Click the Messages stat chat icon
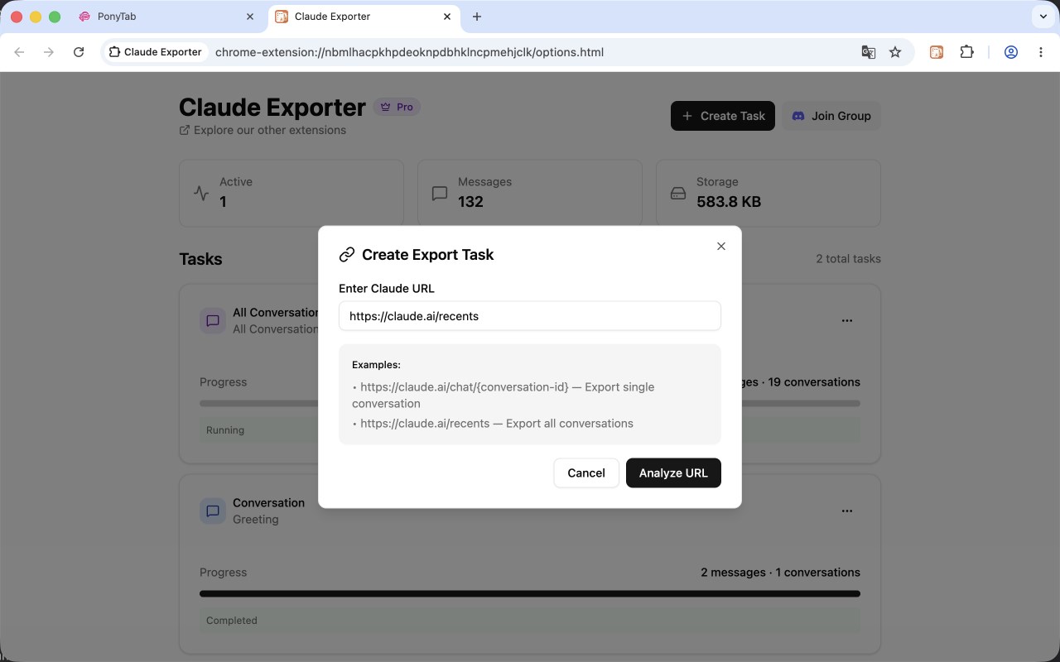Screen dimensions: 1060x662 point(440,193)
